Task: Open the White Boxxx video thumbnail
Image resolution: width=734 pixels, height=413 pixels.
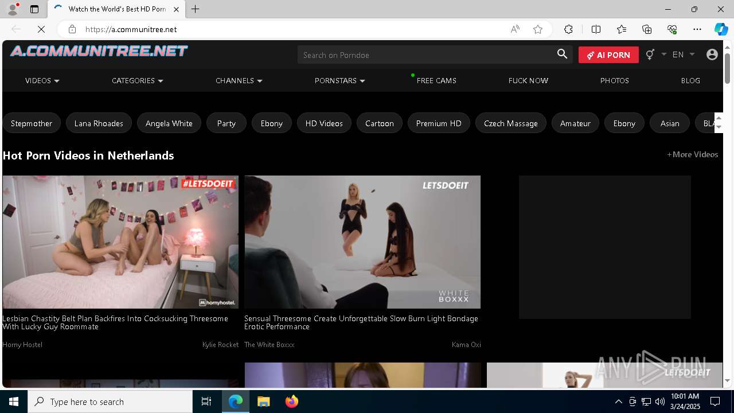Action: [362, 242]
